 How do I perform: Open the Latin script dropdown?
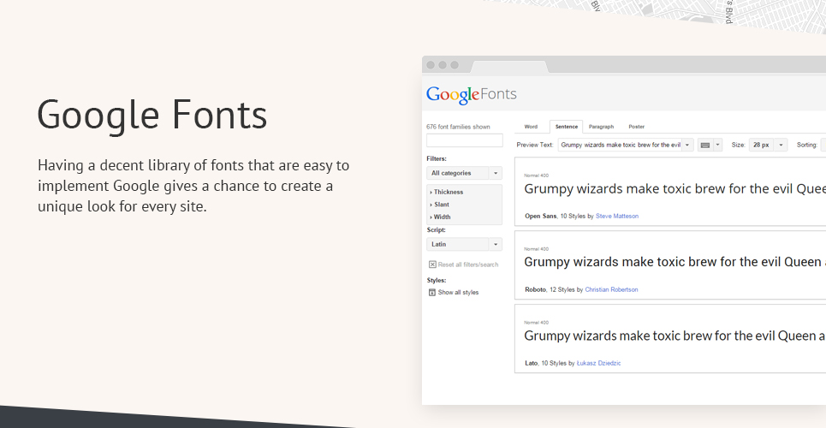pyautogui.click(x=464, y=244)
